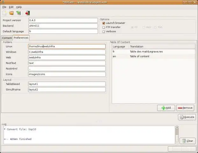Image resolution: width=198 pixels, height=153 pixels.
Task: Click the Web folder field
Action: 67,57
